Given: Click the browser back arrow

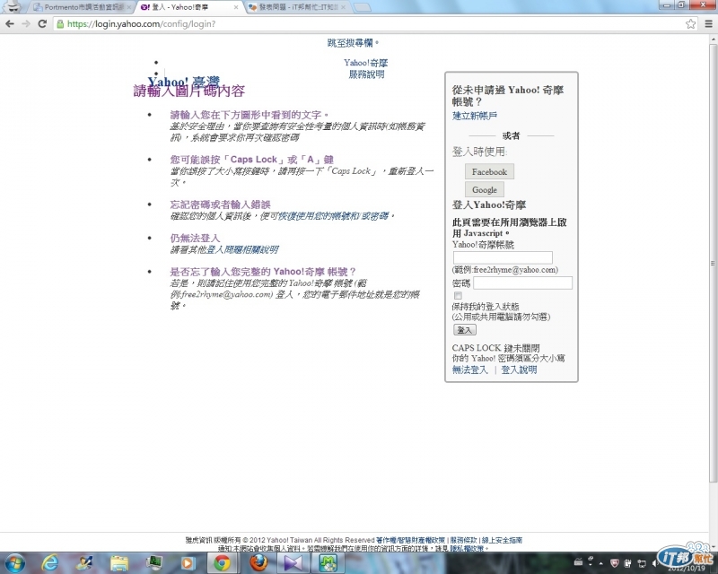Looking at the screenshot, I should pos(10,24).
